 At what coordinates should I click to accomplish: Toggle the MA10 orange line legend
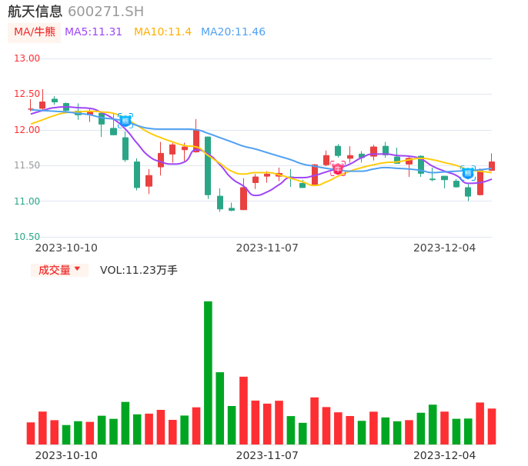pos(162,32)
